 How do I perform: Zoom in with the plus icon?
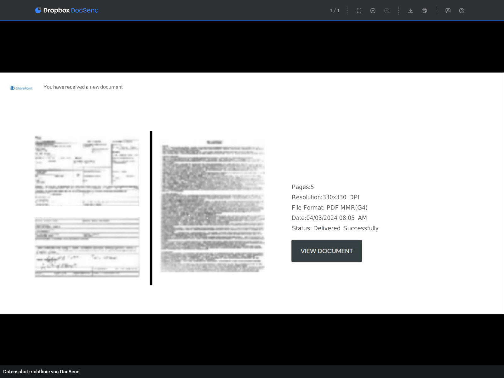(x=373, y=11)
